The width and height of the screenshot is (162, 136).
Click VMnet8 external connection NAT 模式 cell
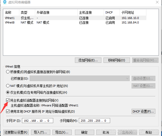coord(43,22)
